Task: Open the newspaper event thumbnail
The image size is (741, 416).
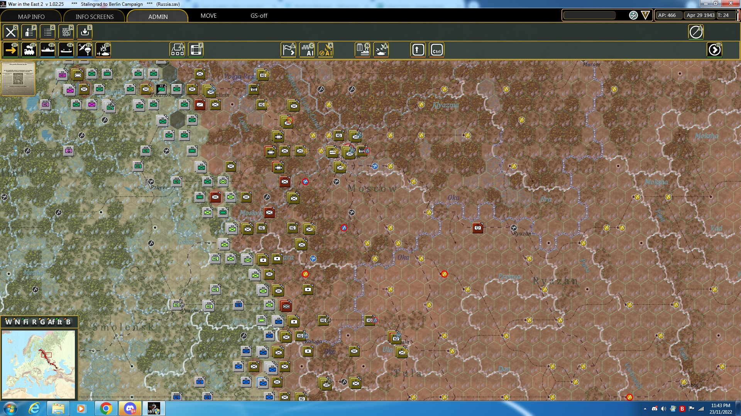Action: click(18, 79)
